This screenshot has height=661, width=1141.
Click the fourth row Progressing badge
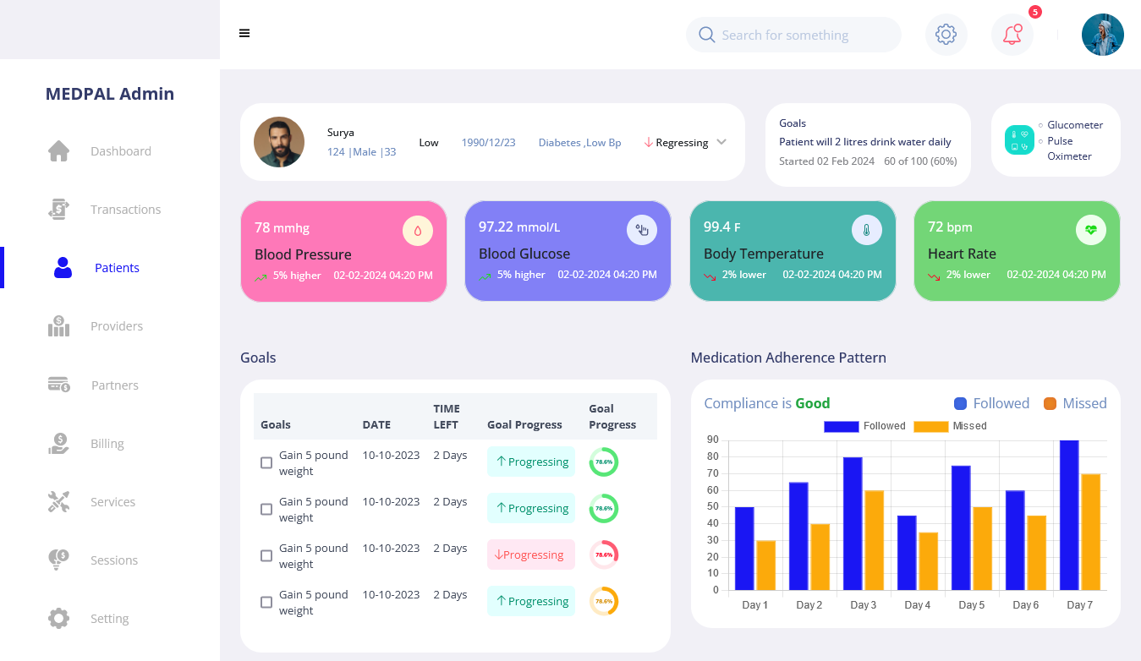click(x=531, y=601)
